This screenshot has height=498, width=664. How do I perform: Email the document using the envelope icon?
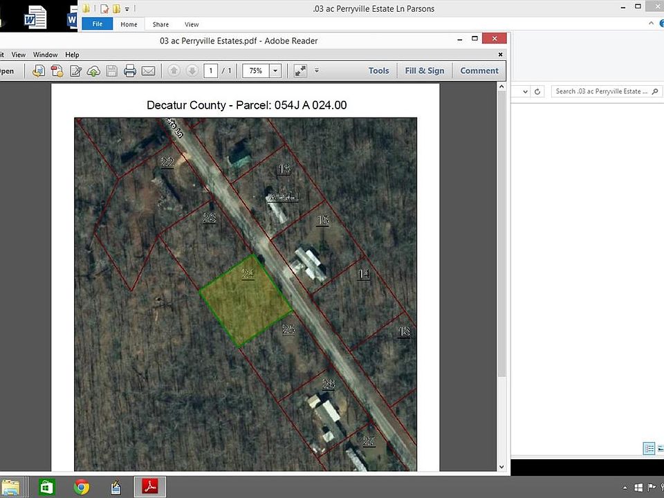click(148, 71)
